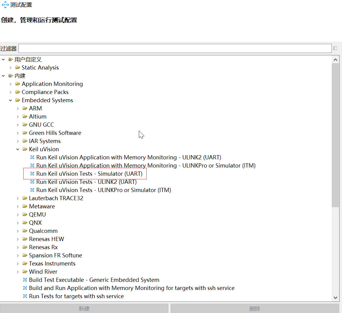
Task: Expand the Renesas HEW folder
Action: coord(18,239)
